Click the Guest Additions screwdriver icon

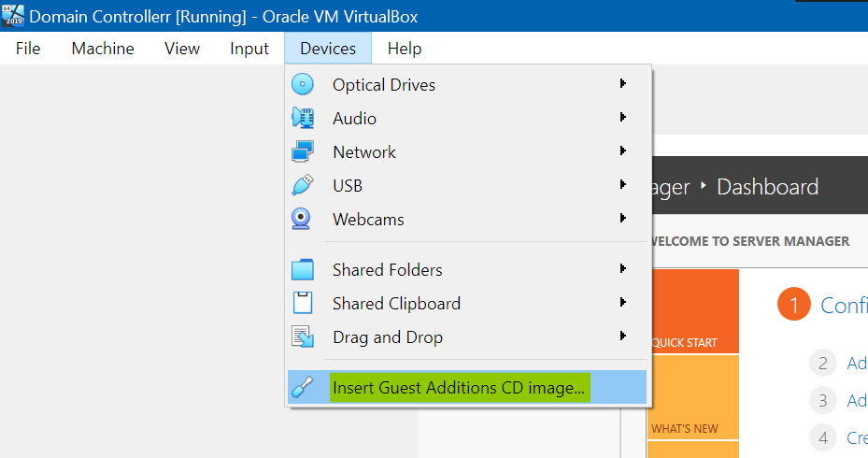pos(302,387)
